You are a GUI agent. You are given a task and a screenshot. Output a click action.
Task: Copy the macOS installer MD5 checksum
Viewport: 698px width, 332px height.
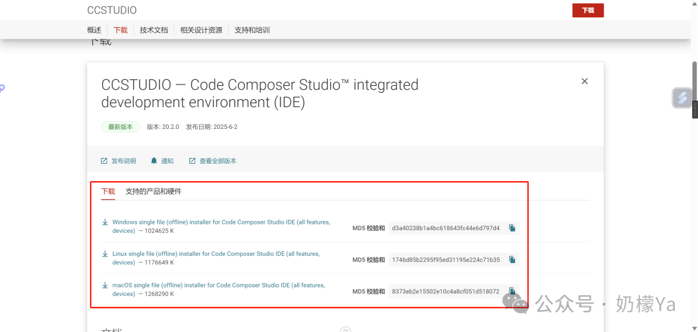[512, 291]
